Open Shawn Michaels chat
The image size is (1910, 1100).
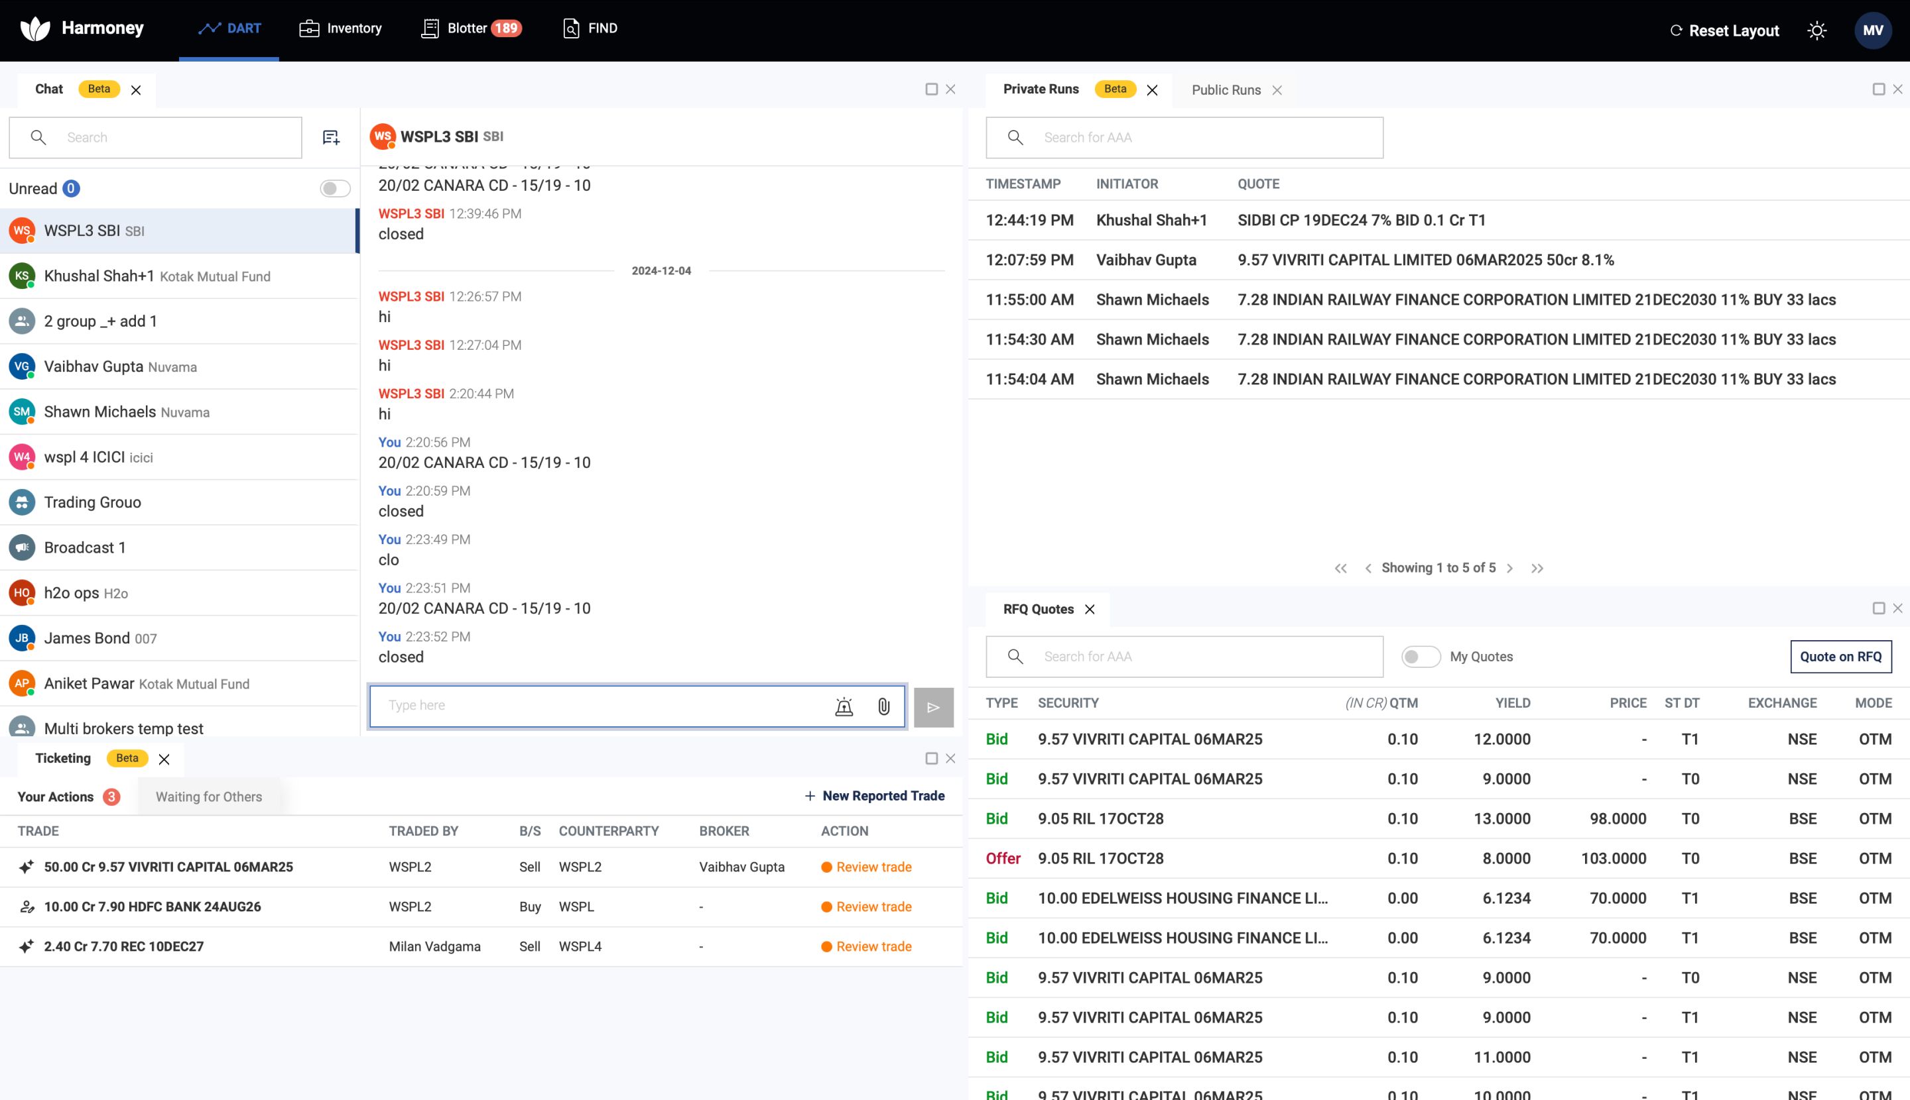point(179,412)
